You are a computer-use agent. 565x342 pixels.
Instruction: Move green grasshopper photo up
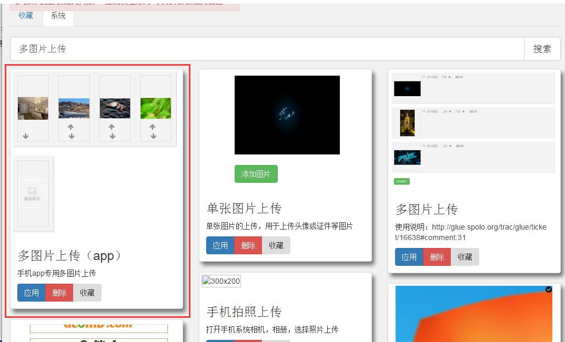[153, 127]
